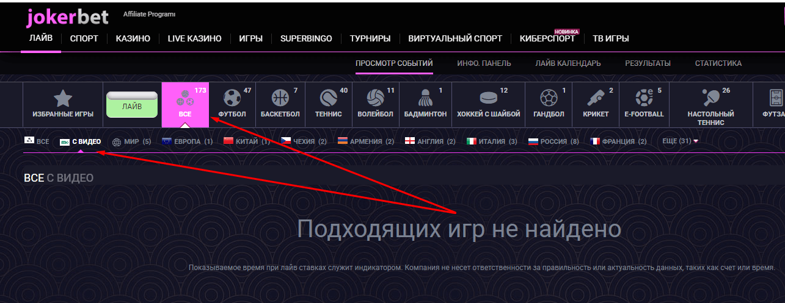The image size is (785, 303).
Task: Select the Table Tennis paddle icon
Action: 710,98
